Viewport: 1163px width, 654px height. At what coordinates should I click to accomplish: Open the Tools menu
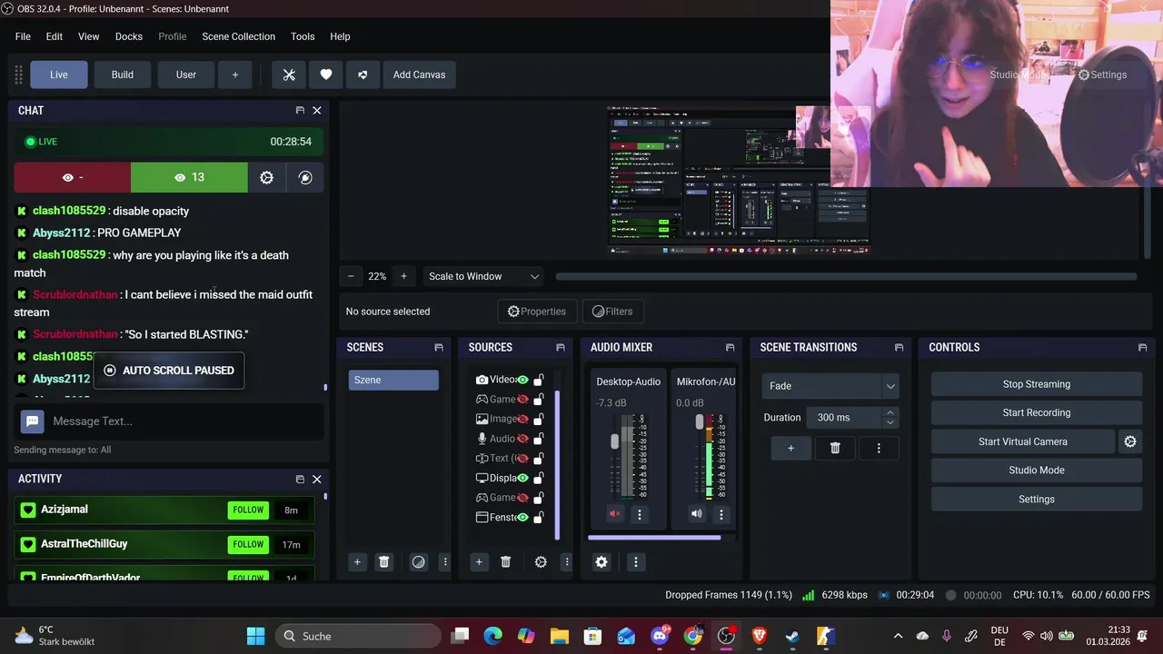pos(303,36)
